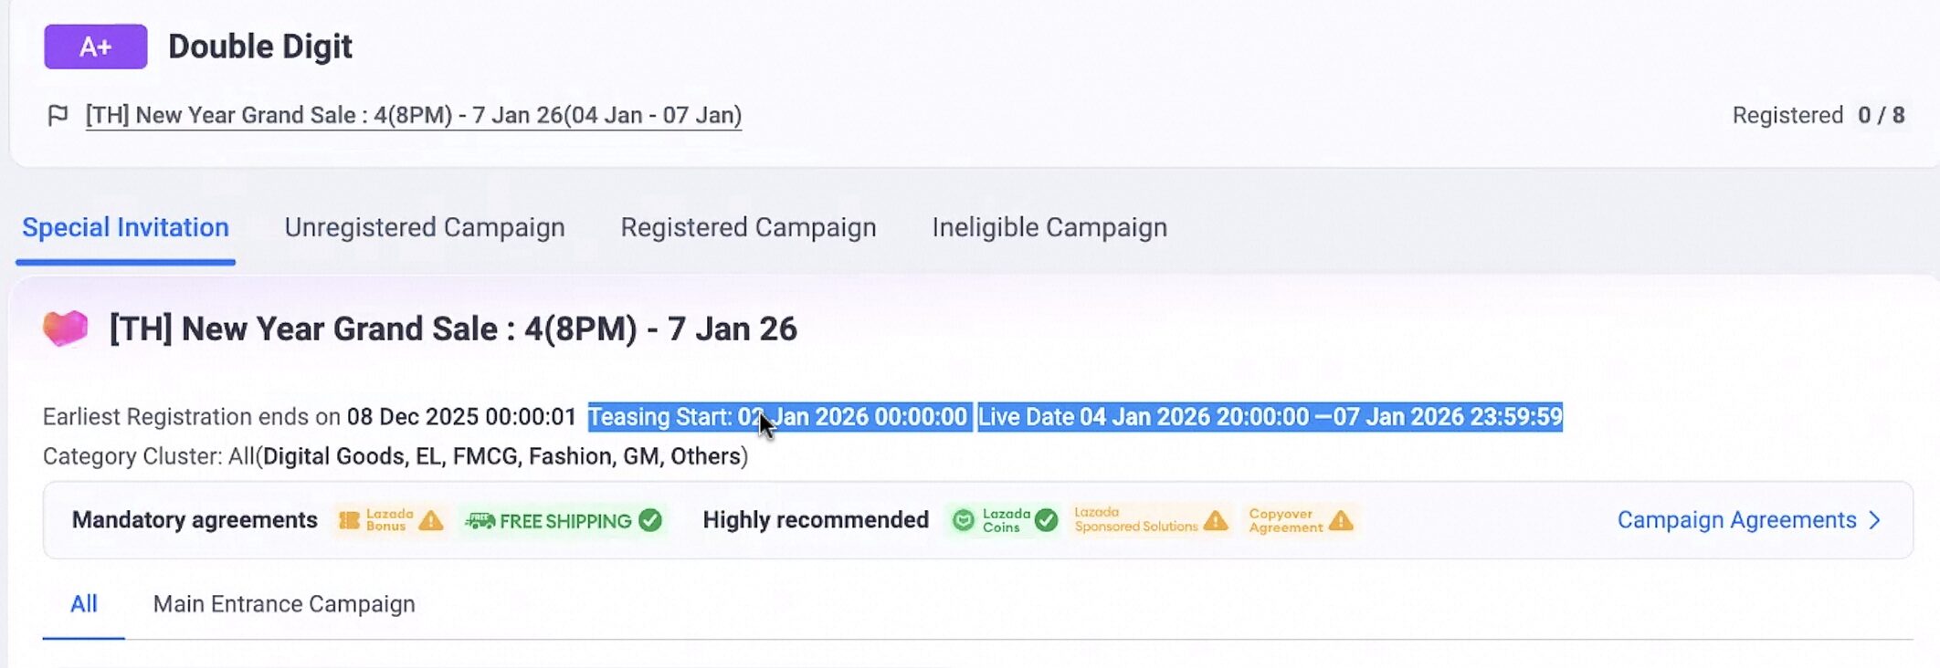Screen dimensions: 1940x668
Task: Click the highlighted Live Date text
Action: pyautogui.click(x=1270, y=417)
